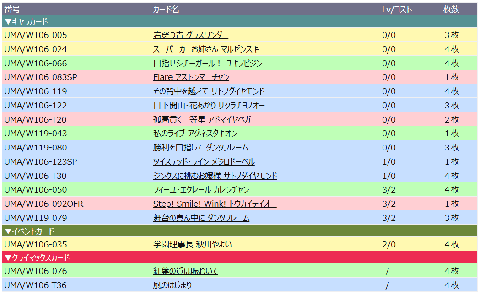Click the 枚数 column header
This screenshot has height=295, width=480.
tap(459, 9)
